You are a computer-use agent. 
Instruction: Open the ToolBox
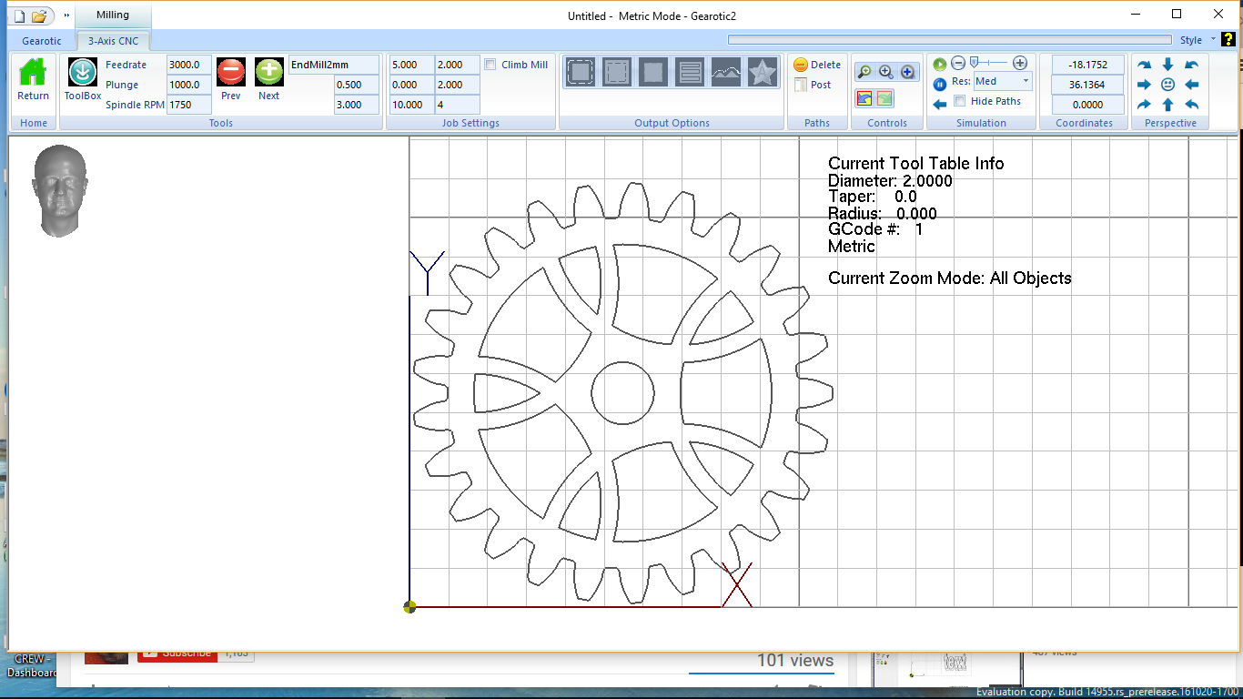point(82,73)
